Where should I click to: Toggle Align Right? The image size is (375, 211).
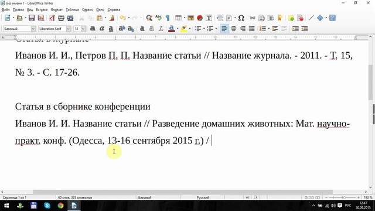(x=243, y=29)
